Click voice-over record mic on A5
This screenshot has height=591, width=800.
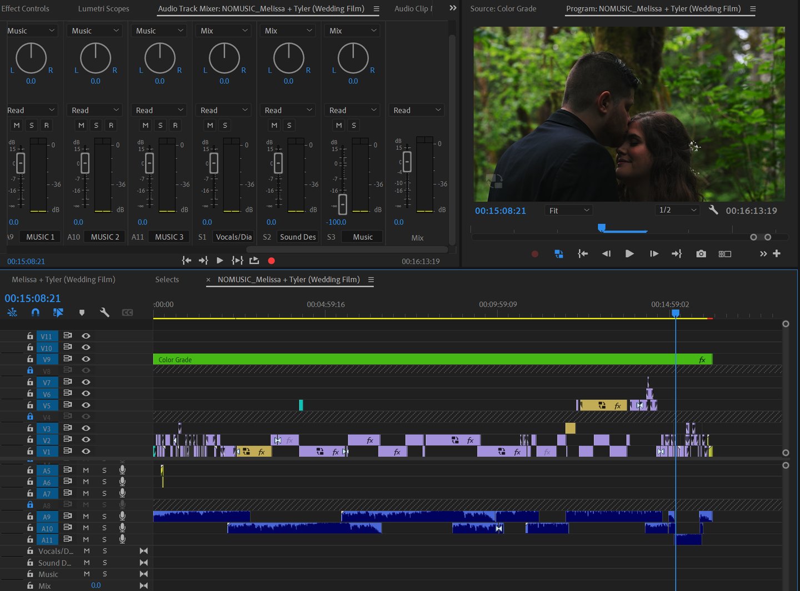tap(122, 470)
